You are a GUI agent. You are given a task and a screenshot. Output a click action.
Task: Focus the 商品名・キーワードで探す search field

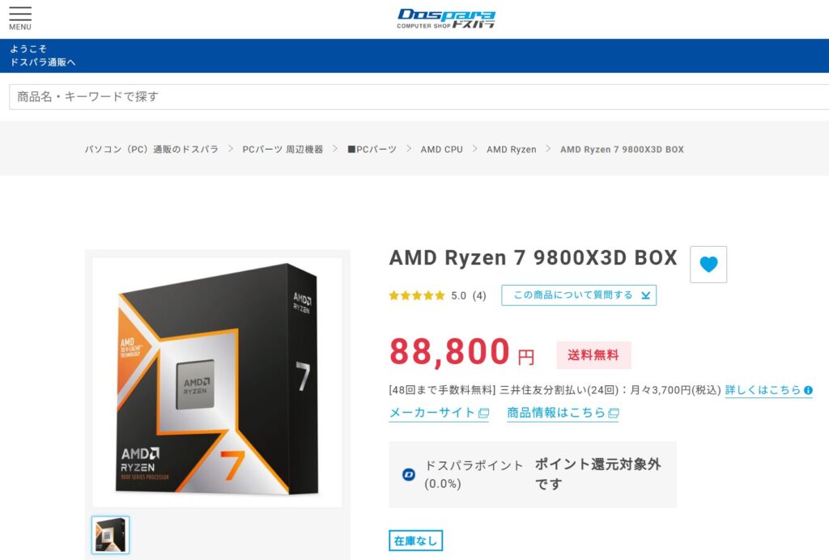coord(419,96)
